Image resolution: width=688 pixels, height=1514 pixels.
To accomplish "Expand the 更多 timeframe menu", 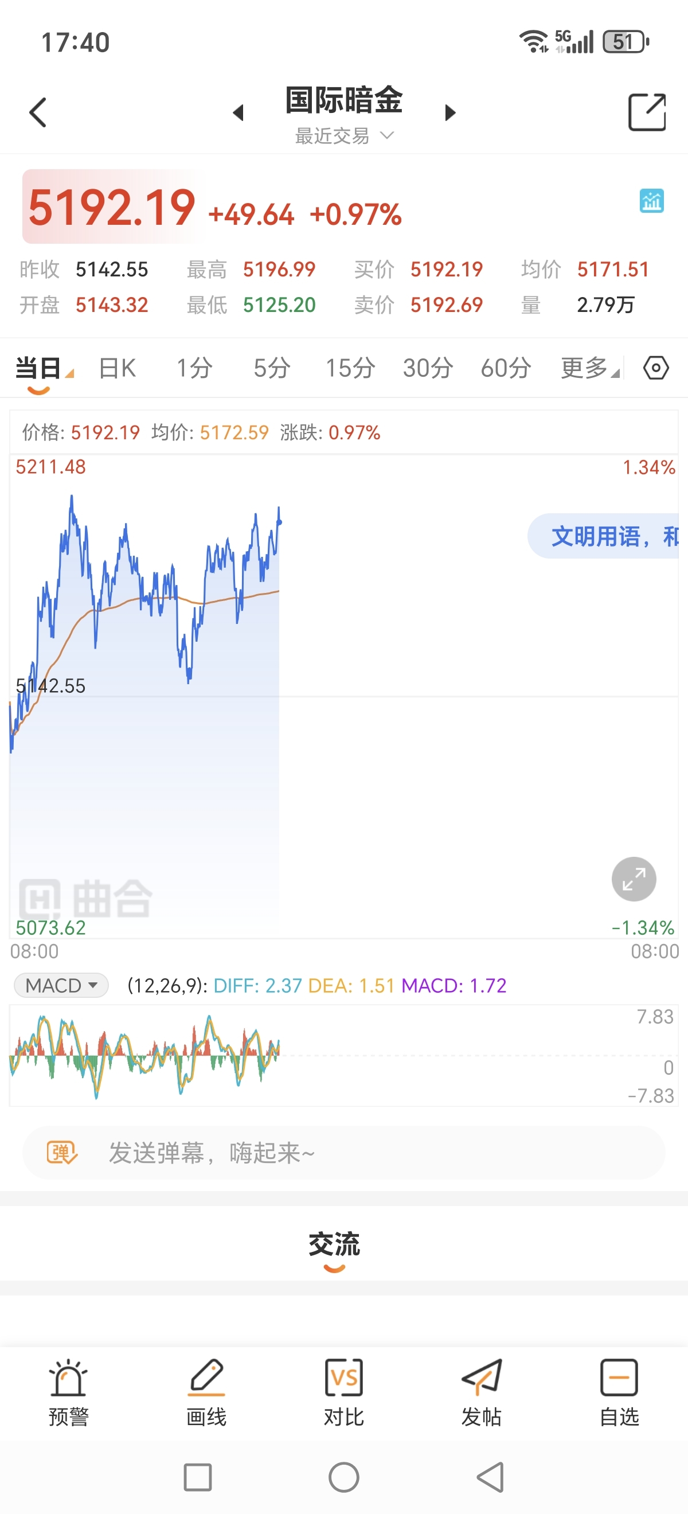I will (x=589, y=369).
